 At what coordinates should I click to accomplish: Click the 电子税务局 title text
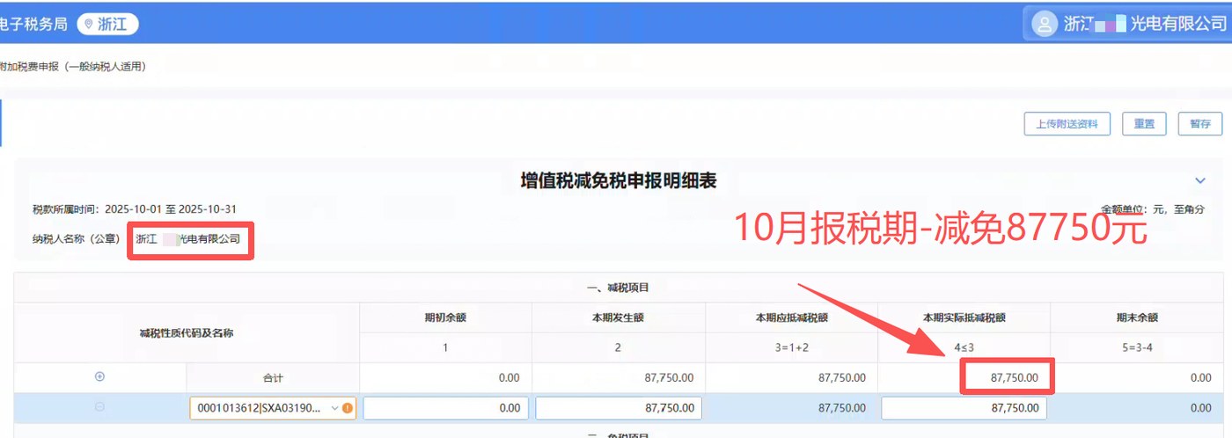coord(33,25)
